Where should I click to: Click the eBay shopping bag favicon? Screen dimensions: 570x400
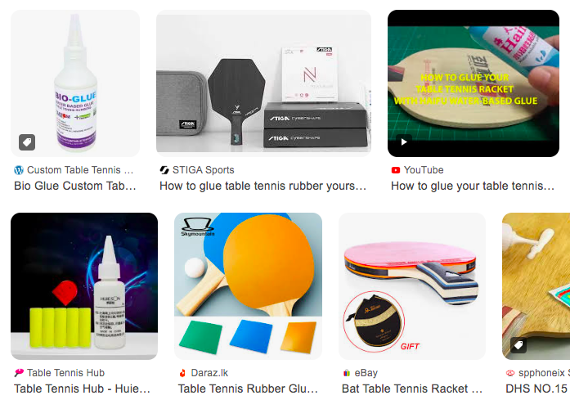pos(347,373)
